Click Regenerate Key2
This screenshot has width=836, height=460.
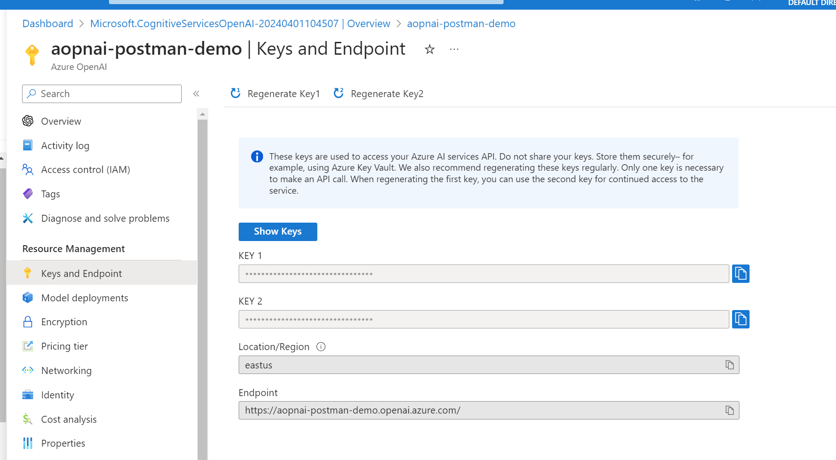pos(378,94)
